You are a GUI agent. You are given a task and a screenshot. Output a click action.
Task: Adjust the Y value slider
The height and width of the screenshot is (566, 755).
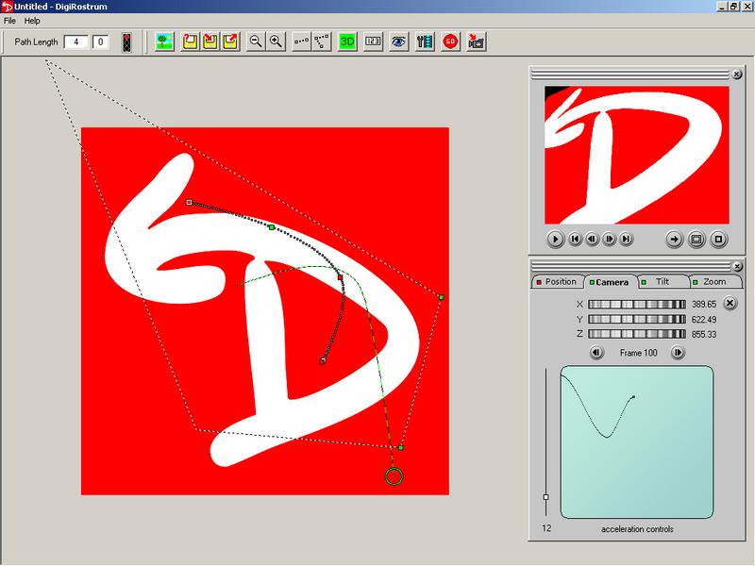pos(636,319)
